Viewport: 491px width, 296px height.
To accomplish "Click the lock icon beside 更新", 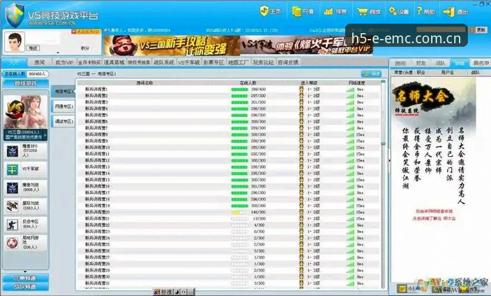I will point(472,30).
